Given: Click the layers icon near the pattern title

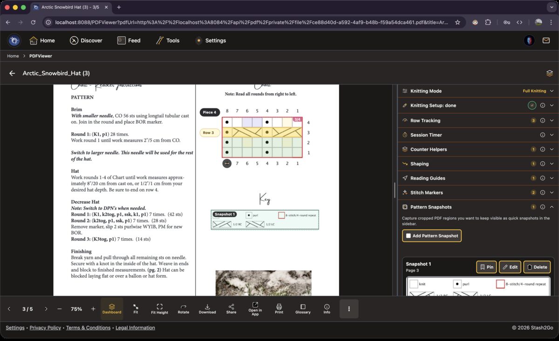Looking at the screenshot, I should pos(549,73).
